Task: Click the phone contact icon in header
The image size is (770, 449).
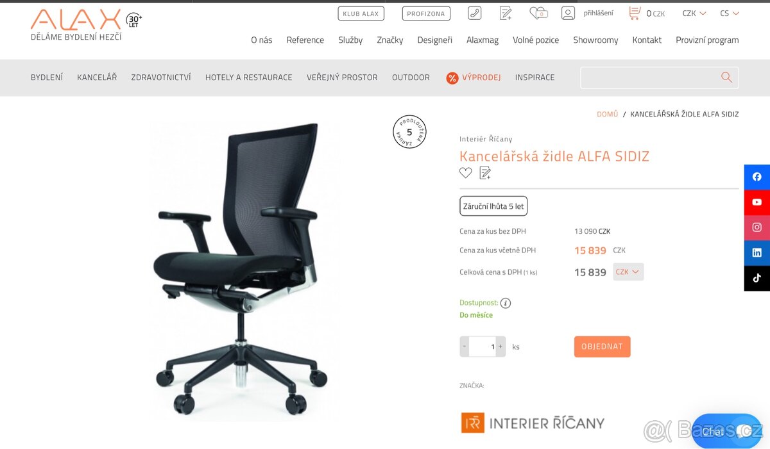Action: click(474, 13)
